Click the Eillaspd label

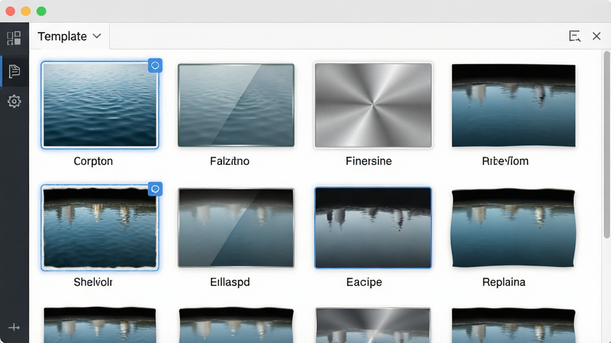point(230,282)
